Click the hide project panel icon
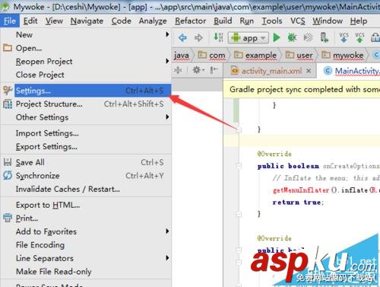Screen dimensions: 380x287 214,70
